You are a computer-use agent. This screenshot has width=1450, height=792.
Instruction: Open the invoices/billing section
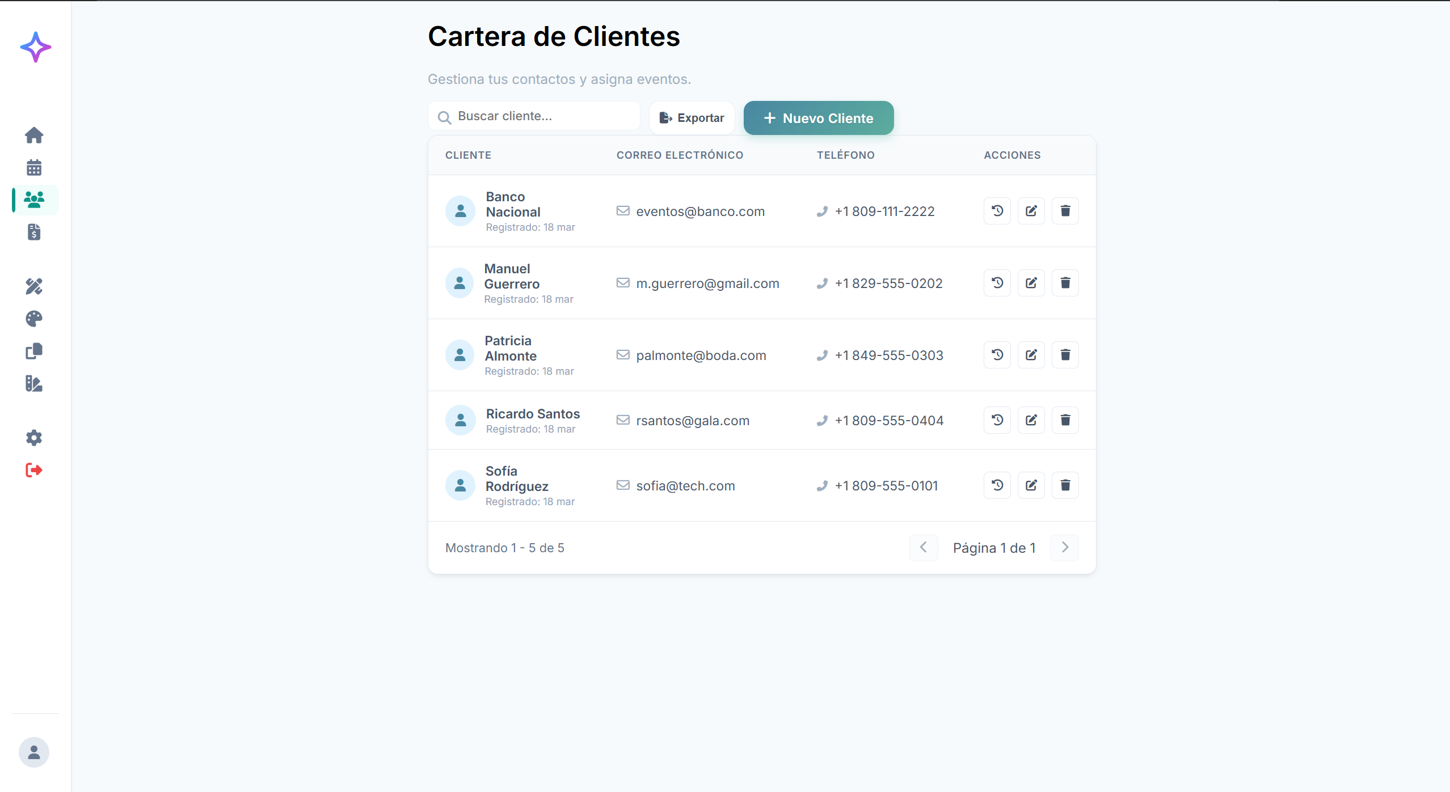[34, 232]
